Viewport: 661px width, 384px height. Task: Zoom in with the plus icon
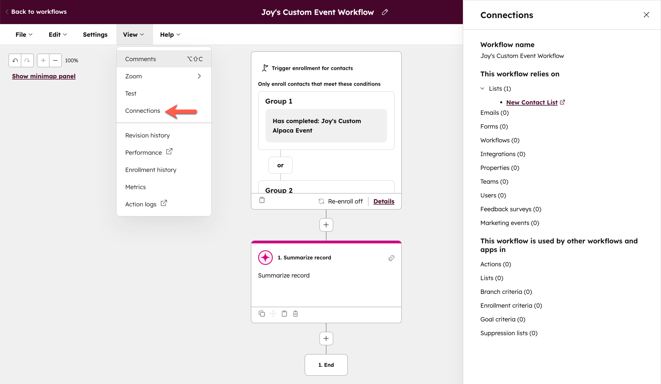pyautogui.click(x=43, y=60)
